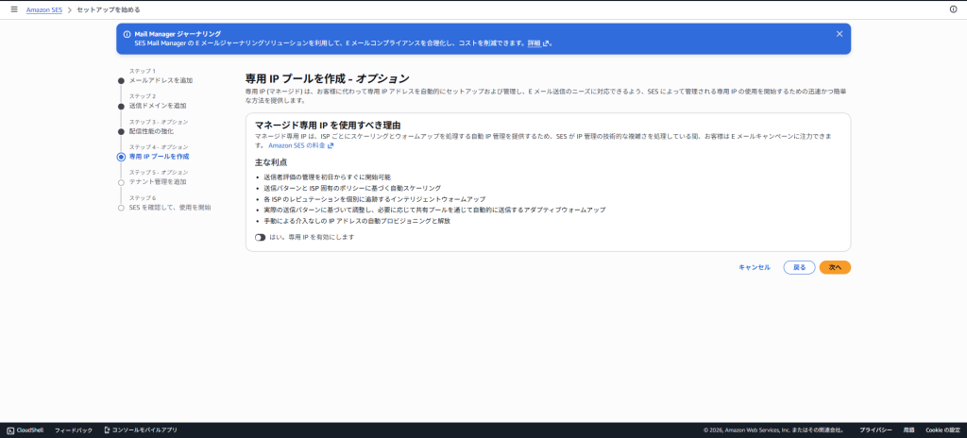Go to the 送信ドメインを追加 step
This screenshot has height=438, width=967.
point(157,106)
